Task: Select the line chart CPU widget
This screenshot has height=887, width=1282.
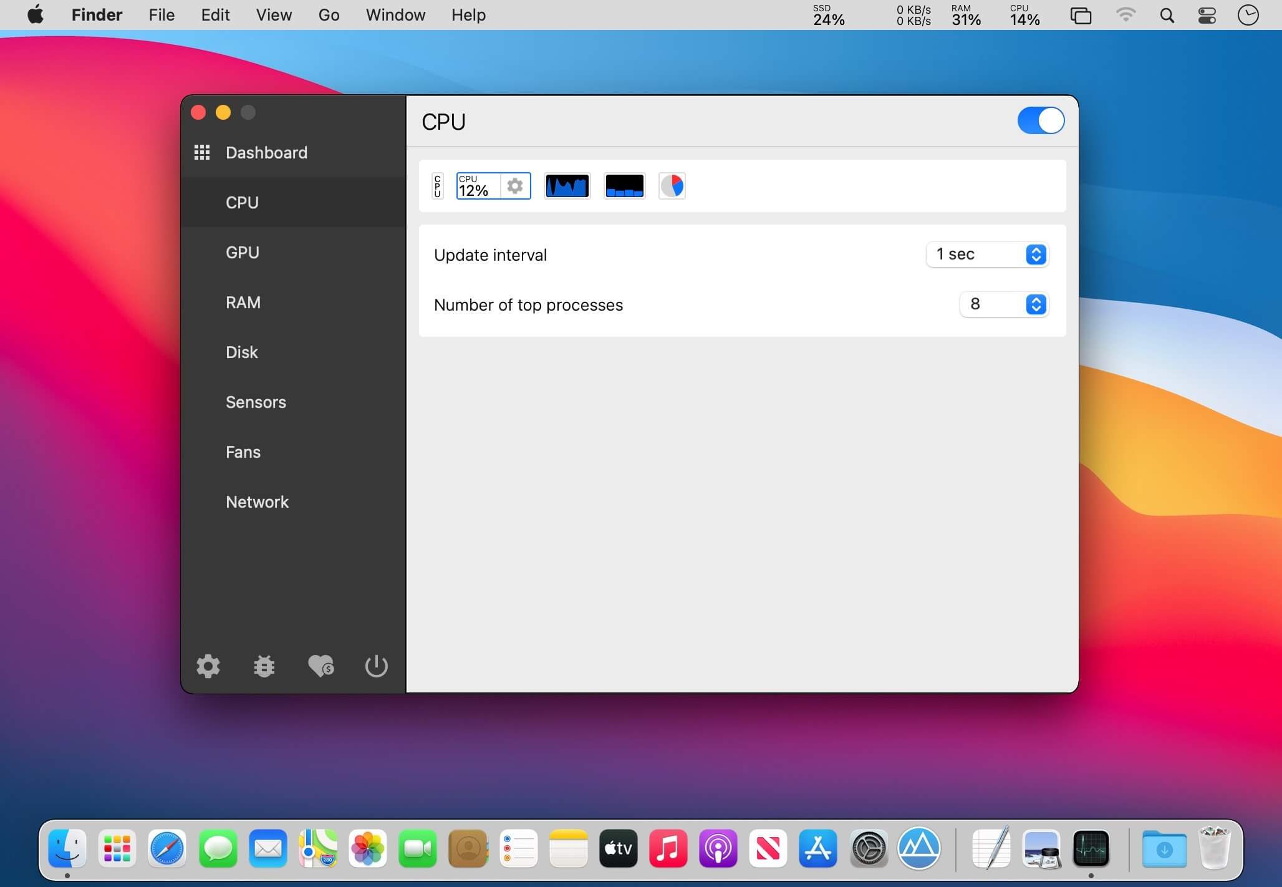Action: (567, 186)
